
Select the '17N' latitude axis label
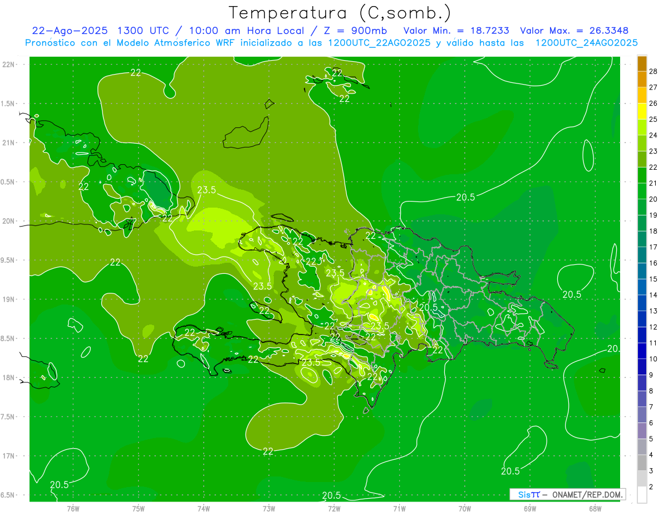point(8,456)
